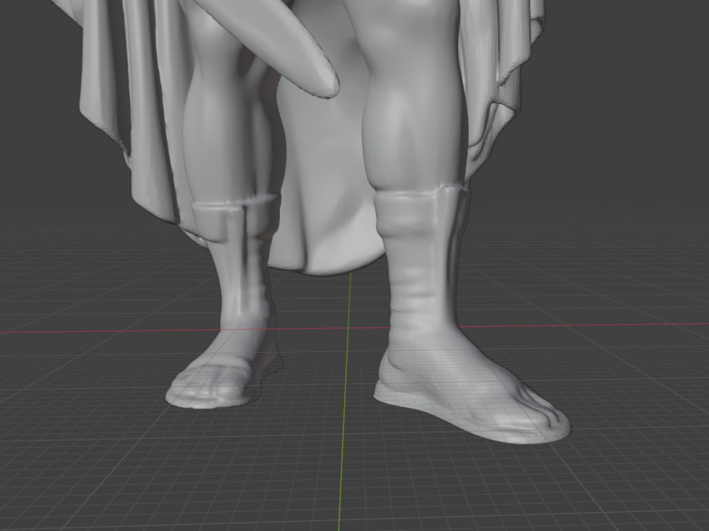The height and width of the screenshot is (531, 709).
Task: Click the short boot cuff with the front flap
Action: click(235, 221)
